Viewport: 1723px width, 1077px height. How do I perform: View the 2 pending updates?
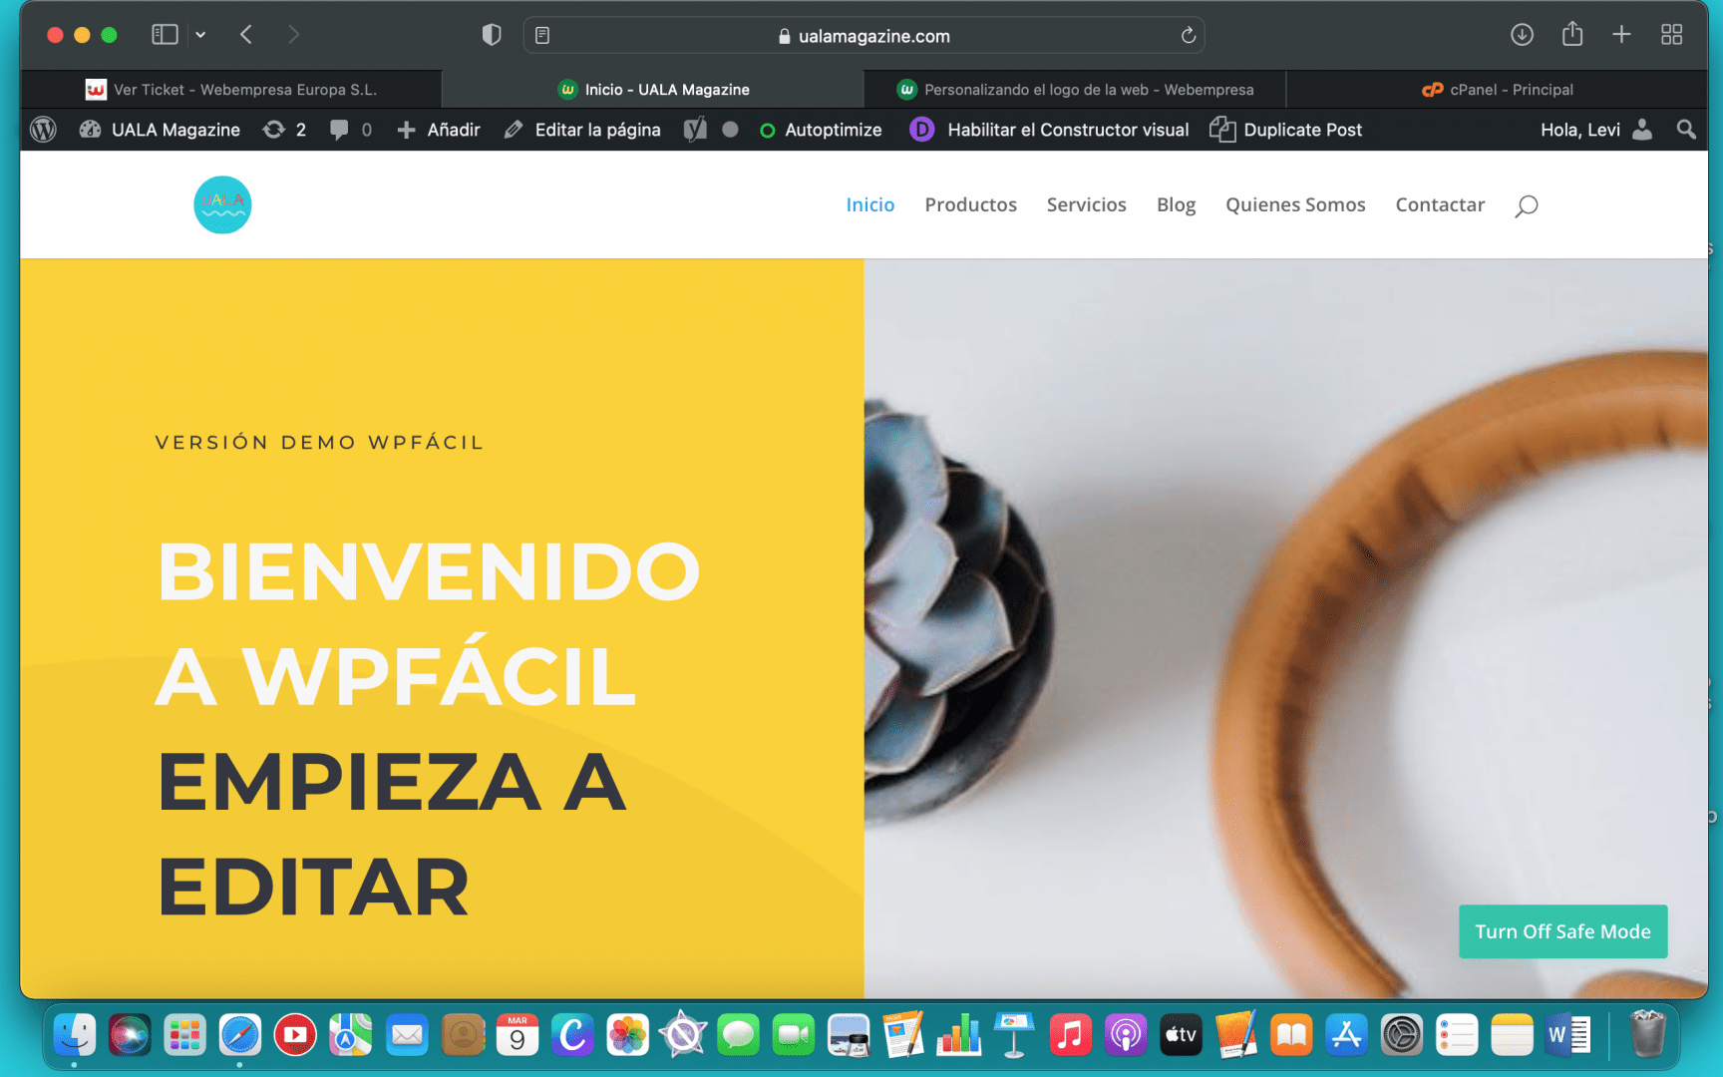coord(284,130)
